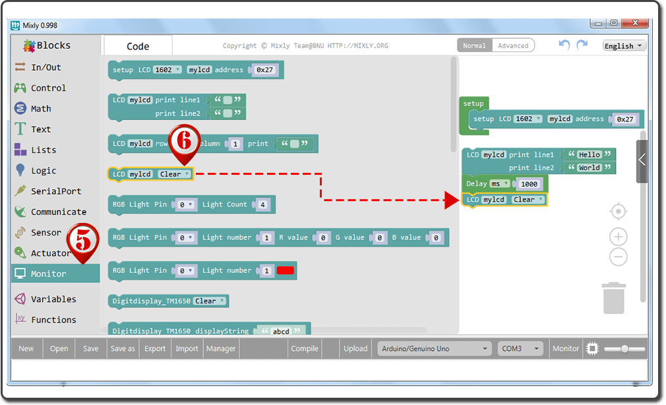Open Digitdisplay_TM1650 Clear dropdown

(x=210, y=301)
